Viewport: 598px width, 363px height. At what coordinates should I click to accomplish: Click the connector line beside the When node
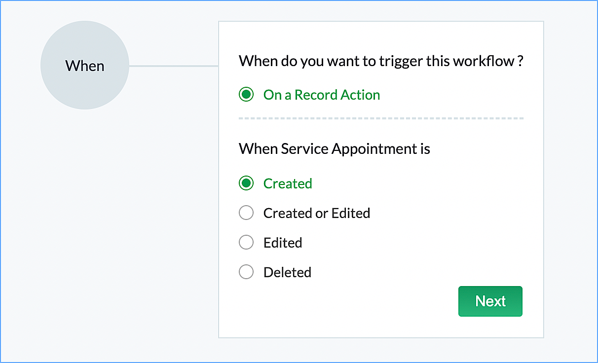click(x=173, y=66)
